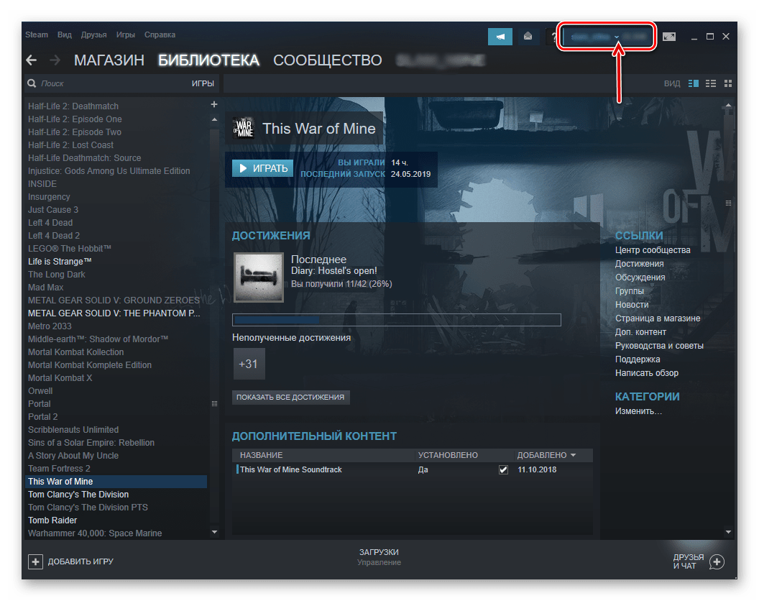Click the back navigation arrow

click(x=31, y=60)
